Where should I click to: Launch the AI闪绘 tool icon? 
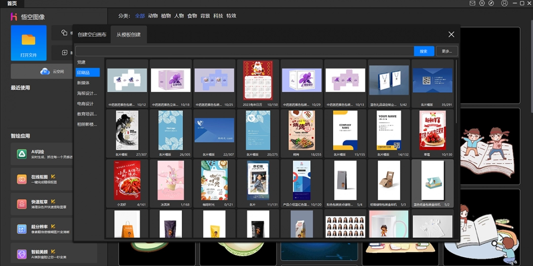(x=22, y=154)
